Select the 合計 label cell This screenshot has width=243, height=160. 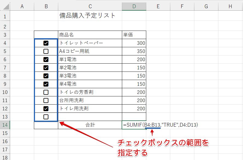pos(90,125)
